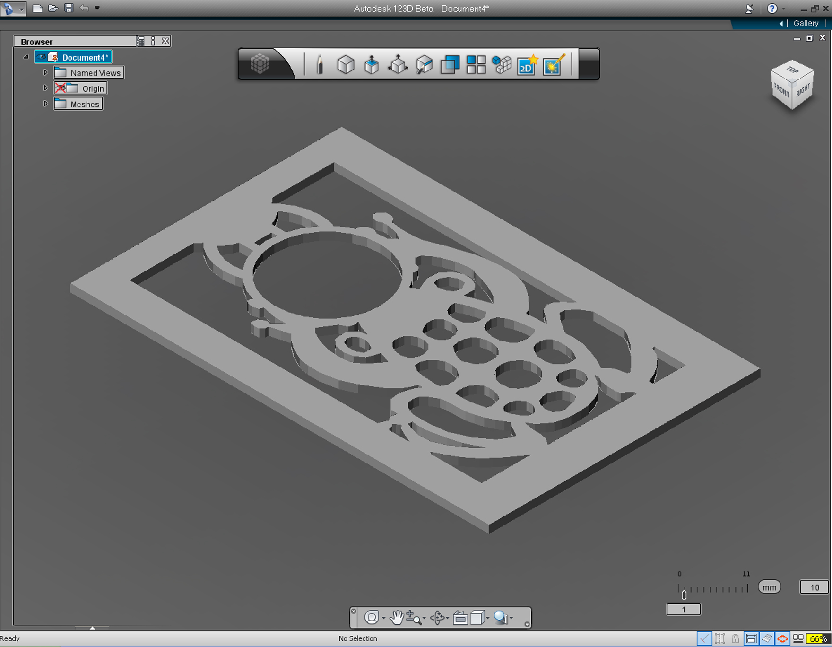Click the ruler value field showing 1

click(x=684, y=610)
